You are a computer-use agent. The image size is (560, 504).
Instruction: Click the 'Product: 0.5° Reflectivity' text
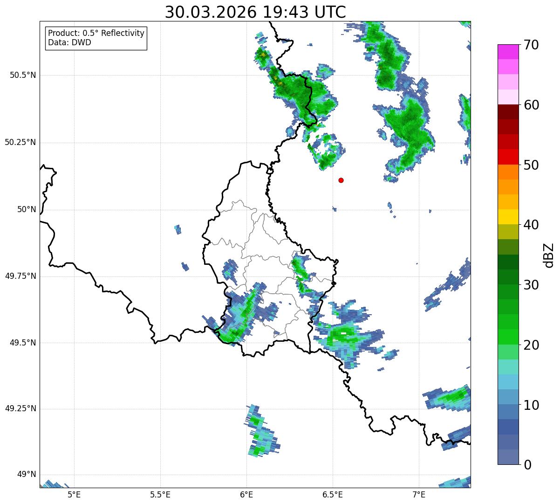(x=96, y=34)
